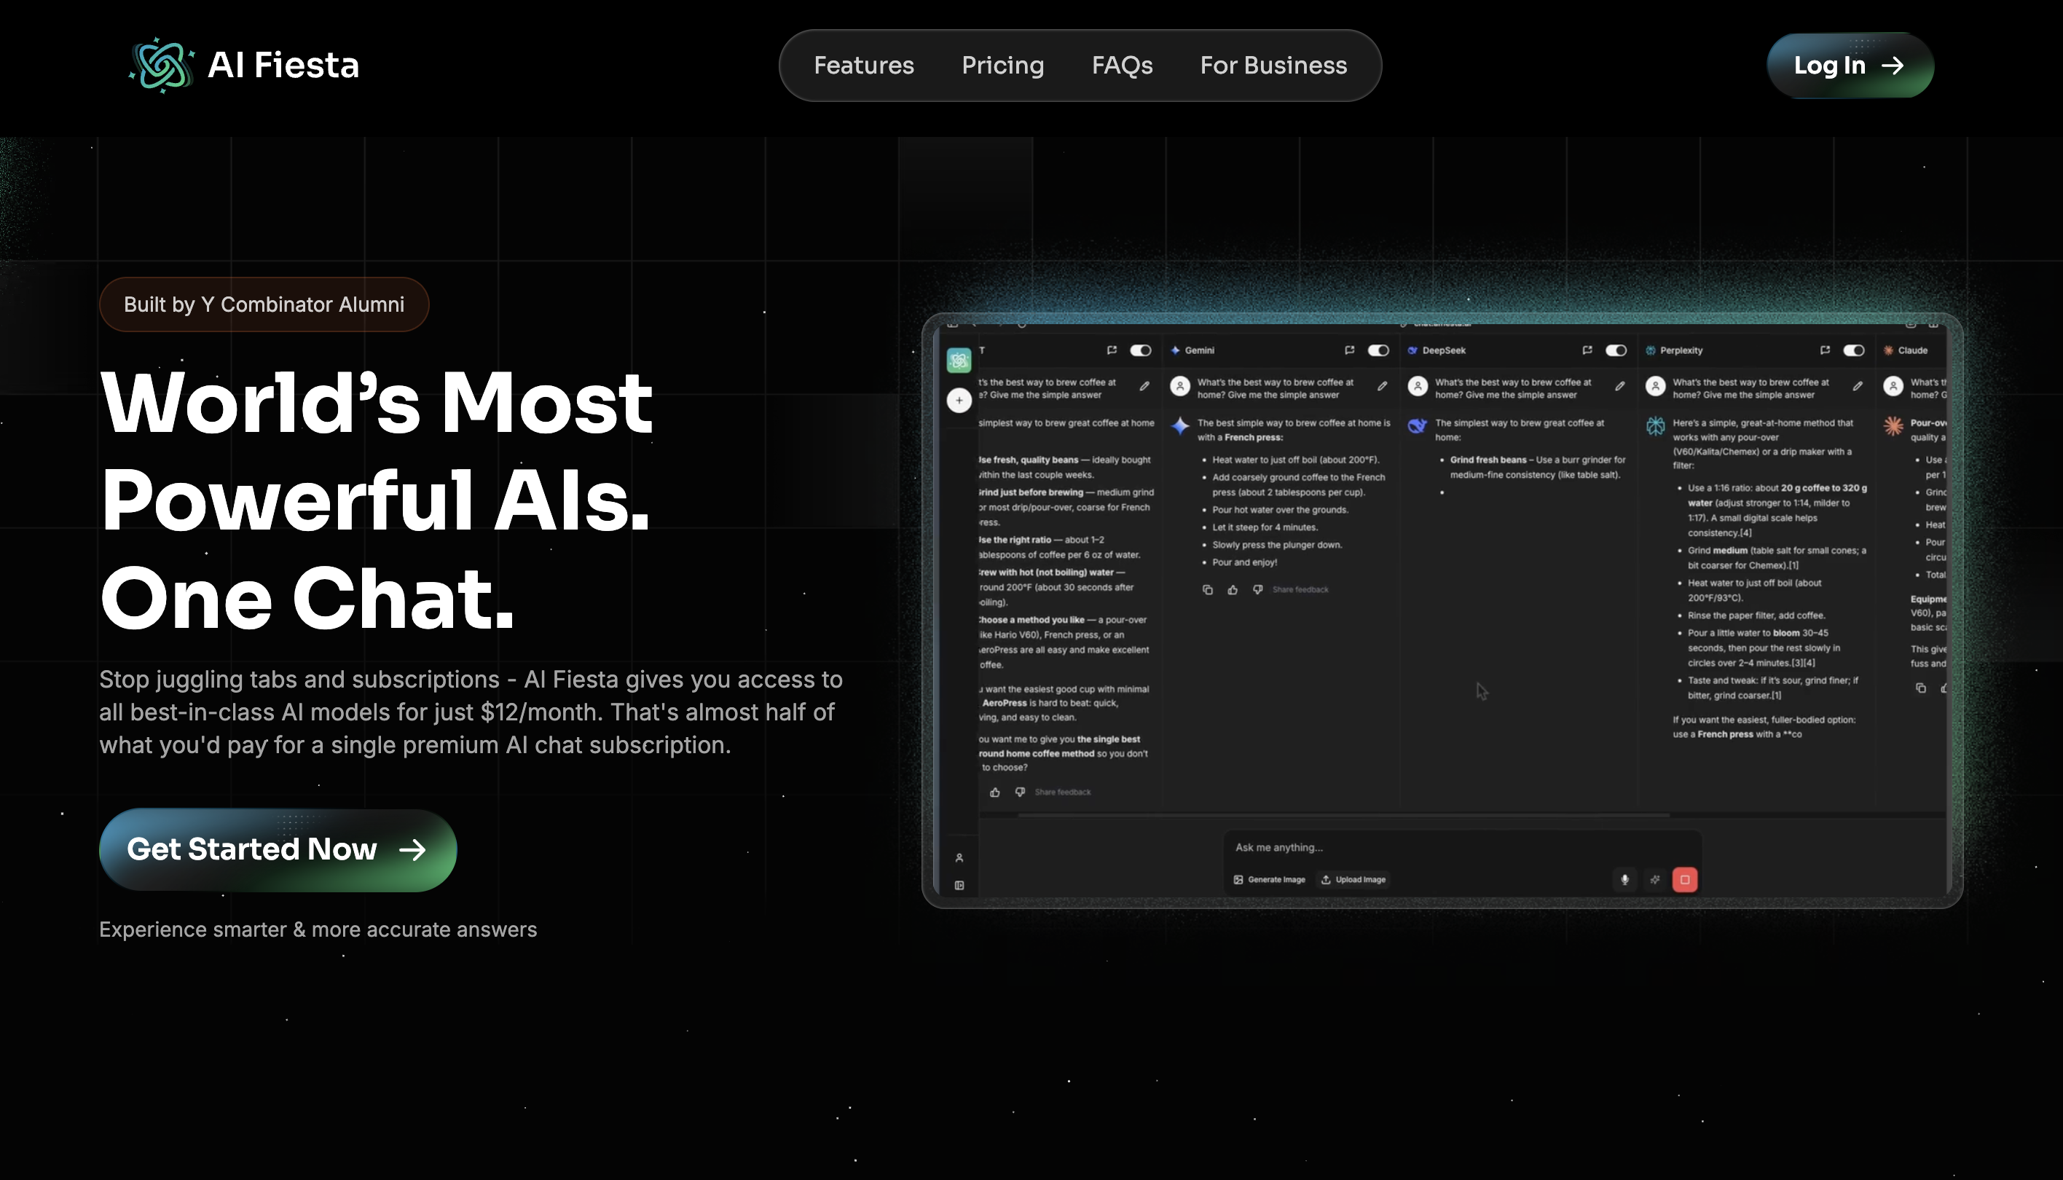Viewport: 2063px width, 1180px height.
Task: Click the Gemini column title
Action: click(x=1199, y=351)
